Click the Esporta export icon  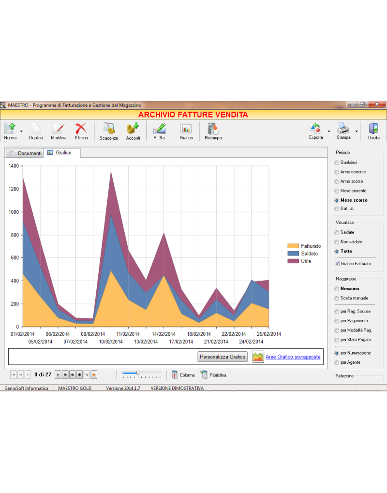coord(316,131)
